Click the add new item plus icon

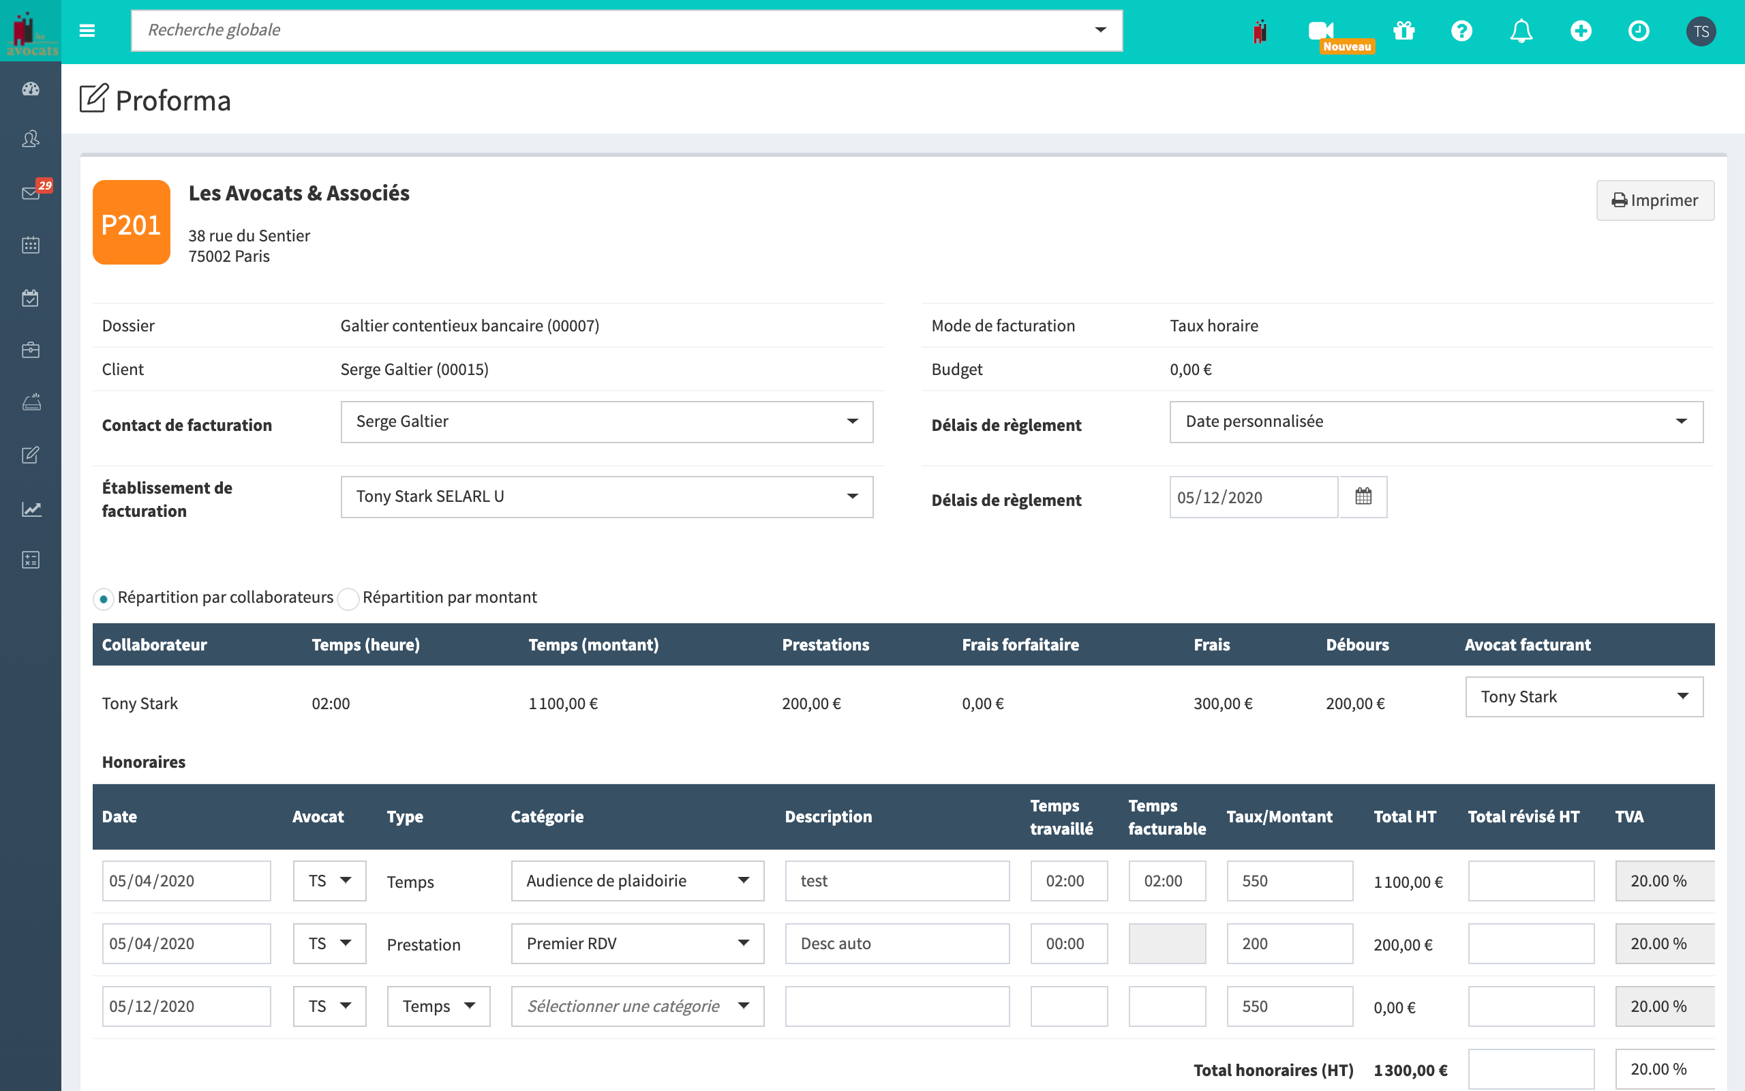pos(1581,31)
